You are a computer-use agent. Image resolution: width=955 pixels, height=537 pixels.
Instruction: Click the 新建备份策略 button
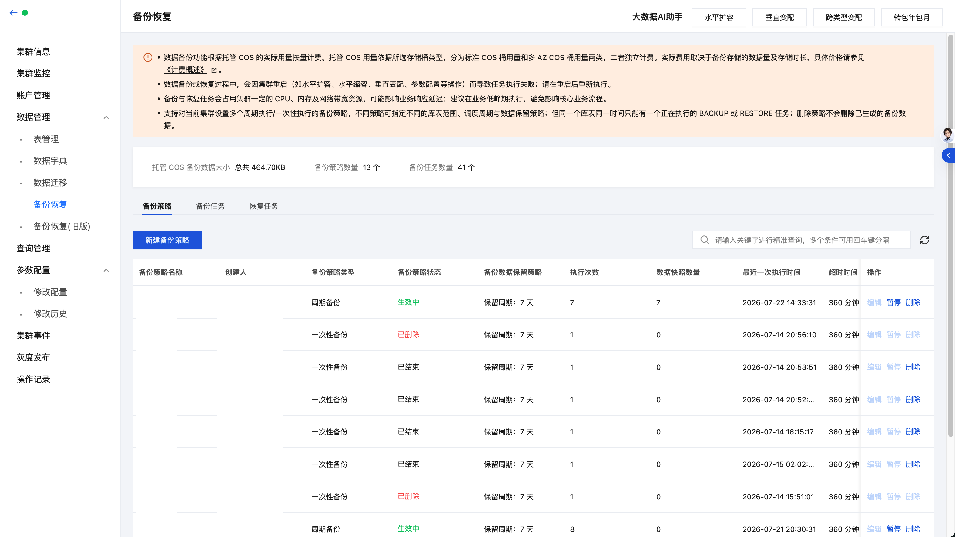(167, 240)
